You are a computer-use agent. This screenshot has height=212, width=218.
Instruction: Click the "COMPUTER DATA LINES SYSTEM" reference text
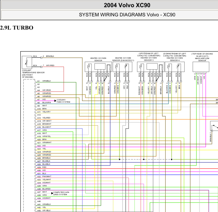click(x=61, y=193)
